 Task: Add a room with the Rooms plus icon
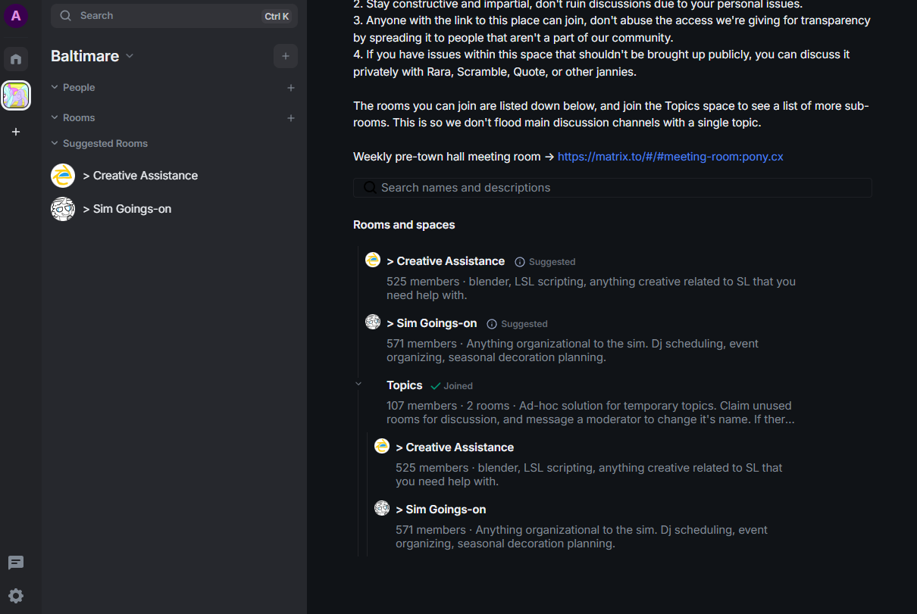pos(291,118)
